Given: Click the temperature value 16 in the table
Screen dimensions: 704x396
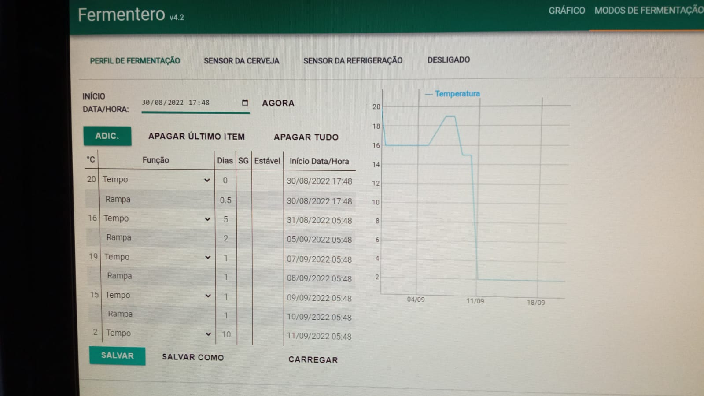Looking at the screenshot, I should tap(92, 218).
